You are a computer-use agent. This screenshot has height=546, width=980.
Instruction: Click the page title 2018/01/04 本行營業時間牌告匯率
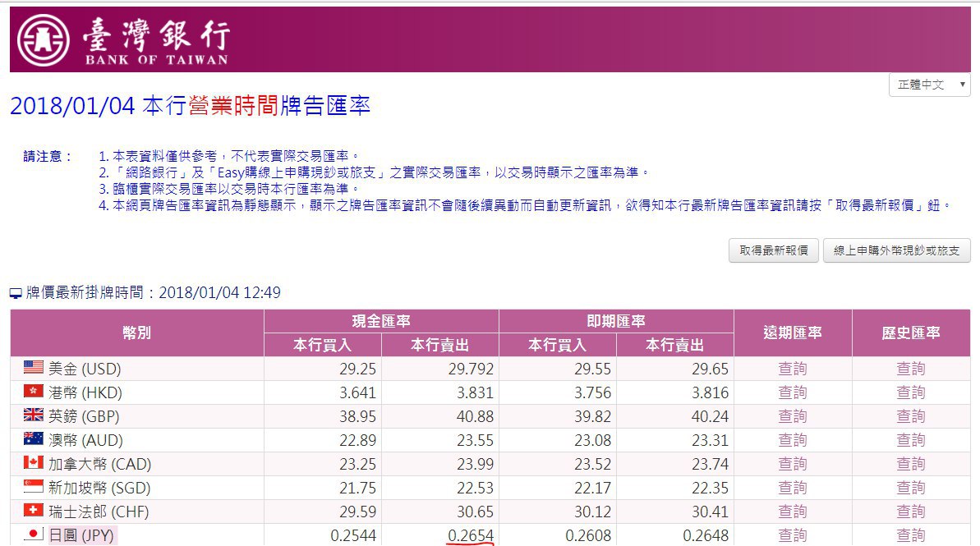[191, 106]
